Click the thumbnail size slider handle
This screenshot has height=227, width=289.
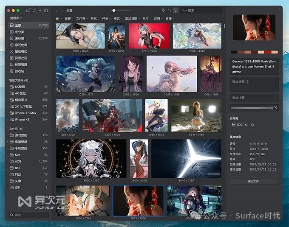(114, 11)
